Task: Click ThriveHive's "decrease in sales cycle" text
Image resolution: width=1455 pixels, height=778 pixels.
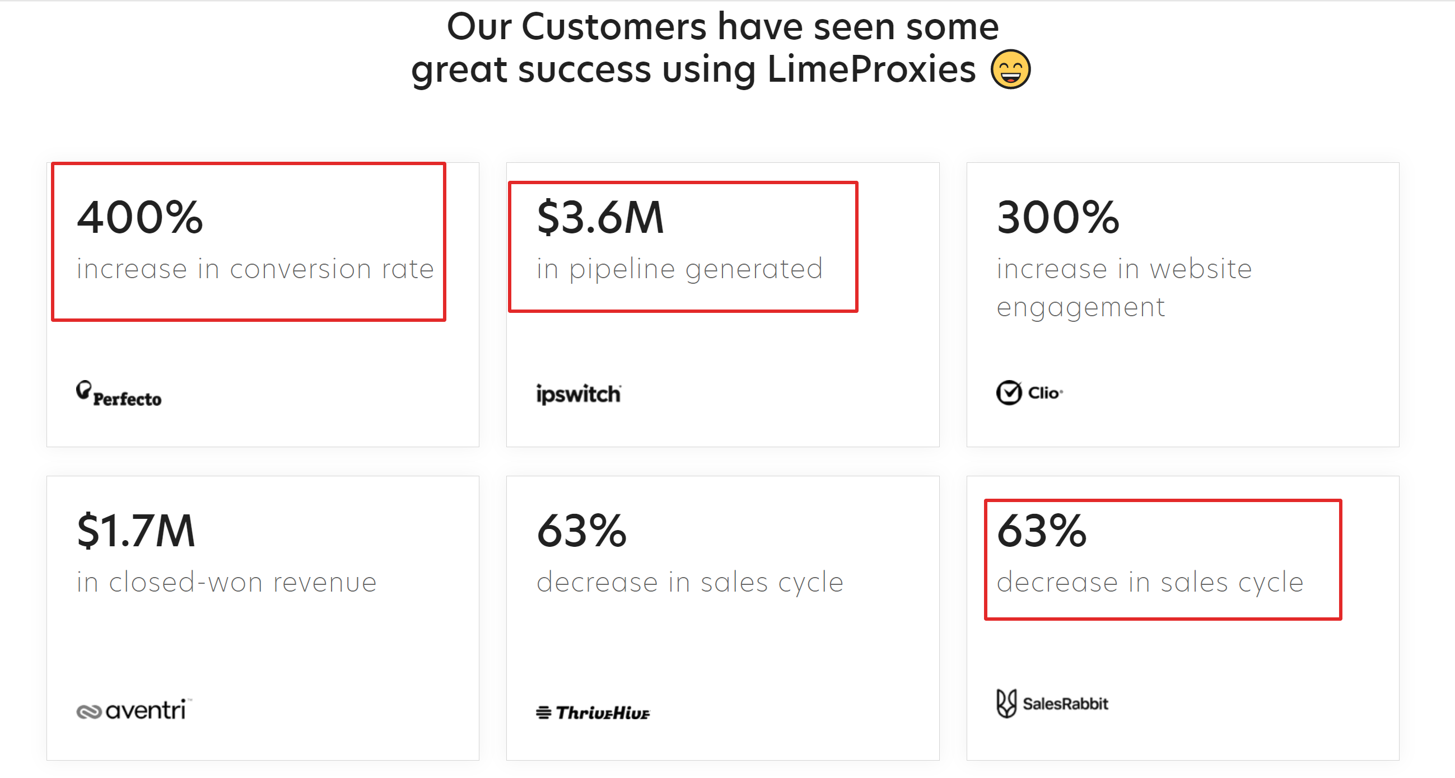Action: (x=689, y=582)
